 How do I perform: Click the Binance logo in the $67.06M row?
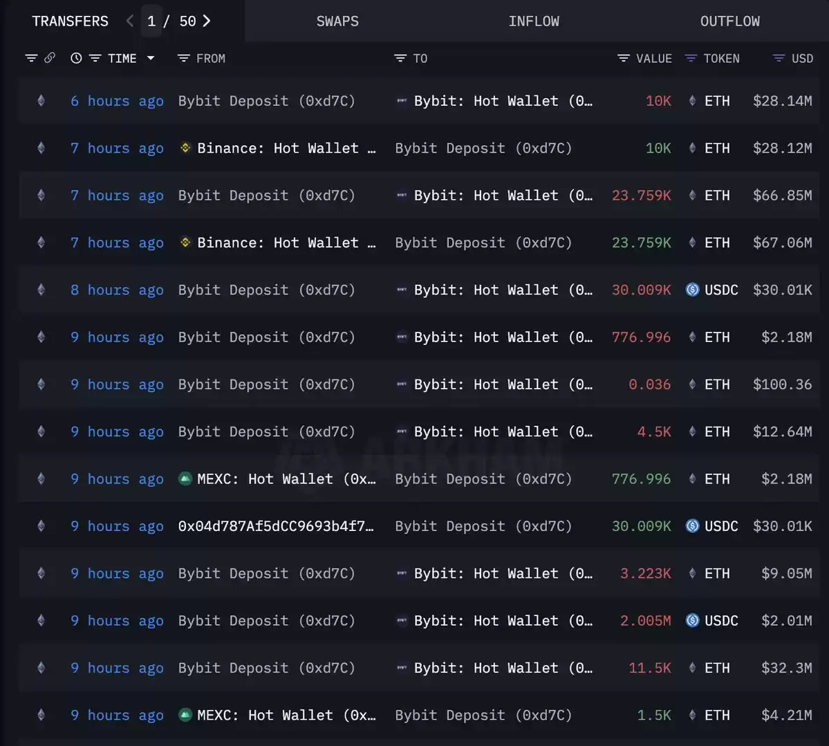click(185, 243)
